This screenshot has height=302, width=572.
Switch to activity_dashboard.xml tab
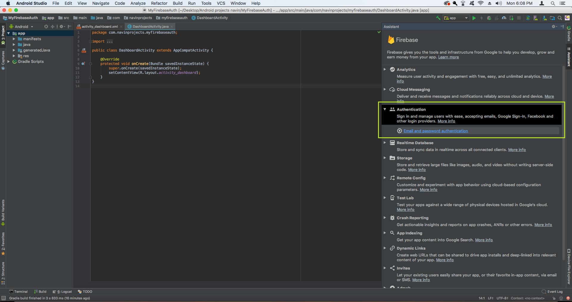pyautogui.click(x=100, y=27)
